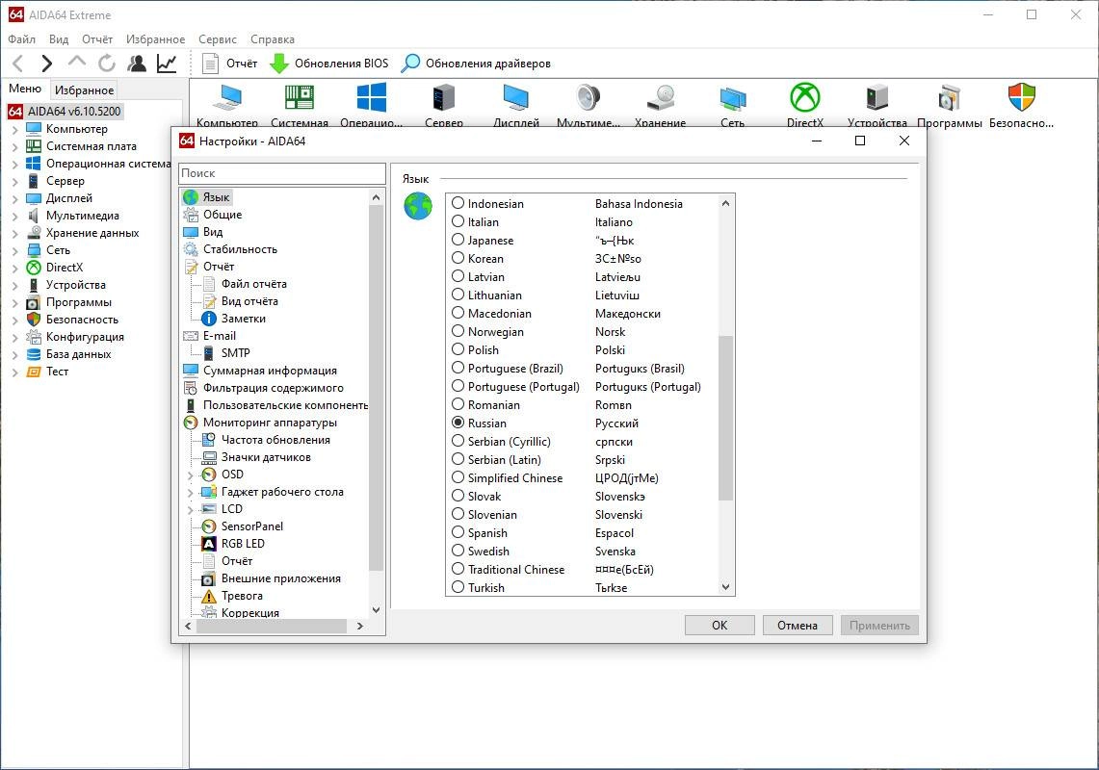Select Polish language radio button
Screen dimensions: 1099x770
pos(458,349)
